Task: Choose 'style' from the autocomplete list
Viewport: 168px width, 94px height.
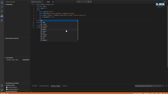Action: point(59,37)
